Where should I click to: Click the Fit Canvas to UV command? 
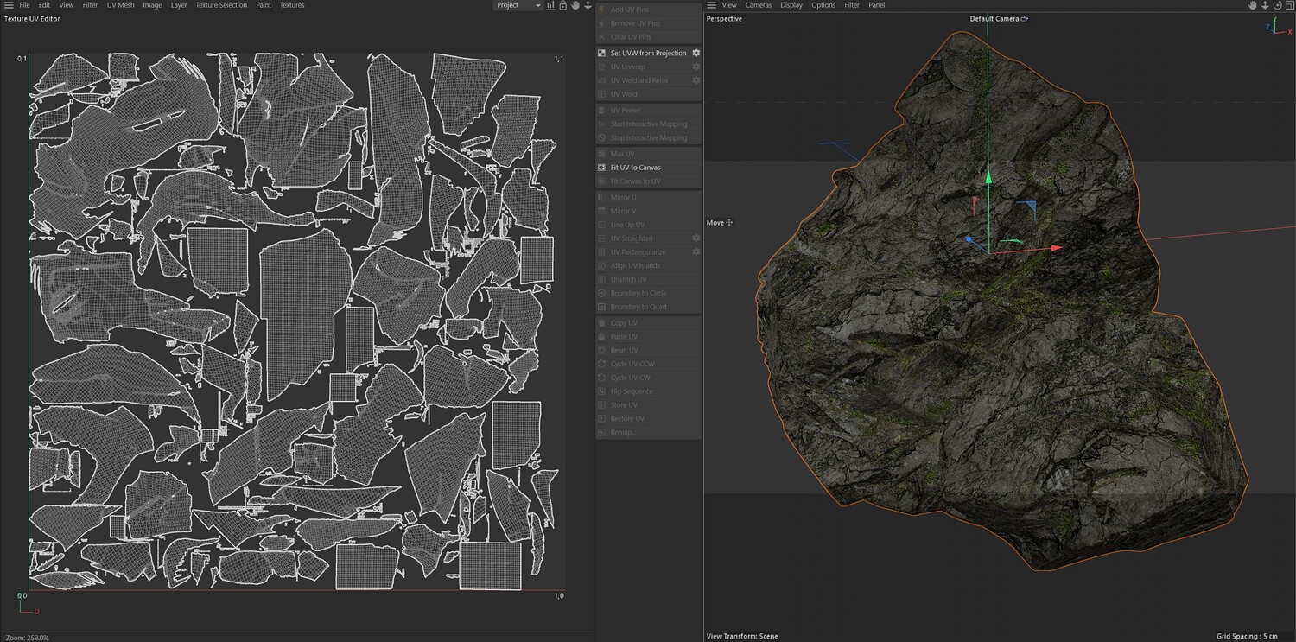pyautogui.click(x=649, y=181)
